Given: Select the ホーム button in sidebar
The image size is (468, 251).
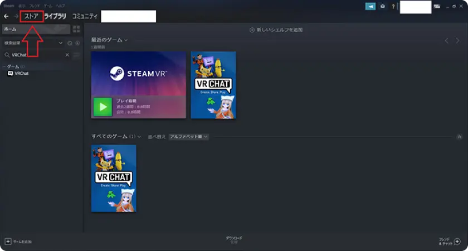Looking at the screenshot, I should coord(36,29).
